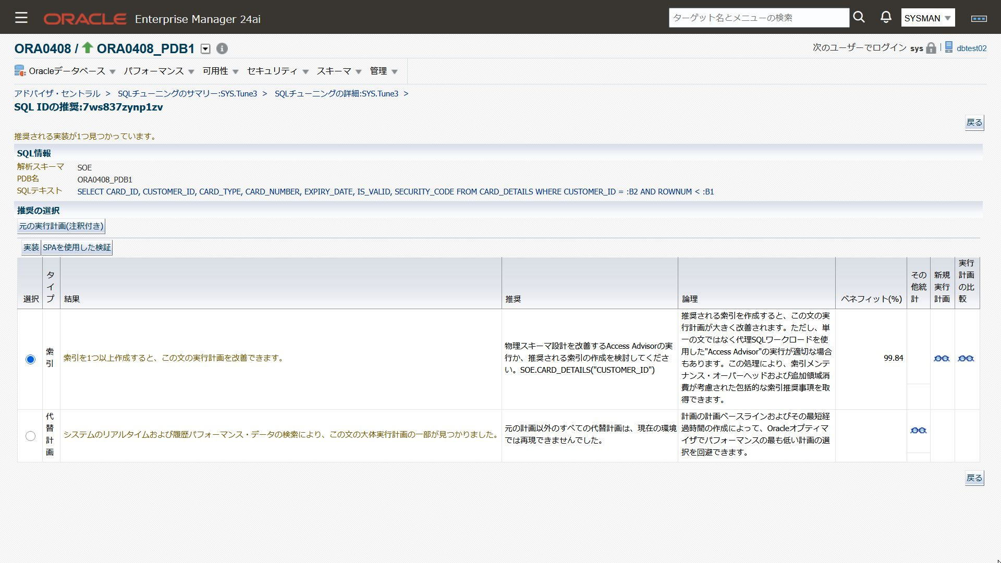View the new execution plan glasses icon

[x=942, y=358]
